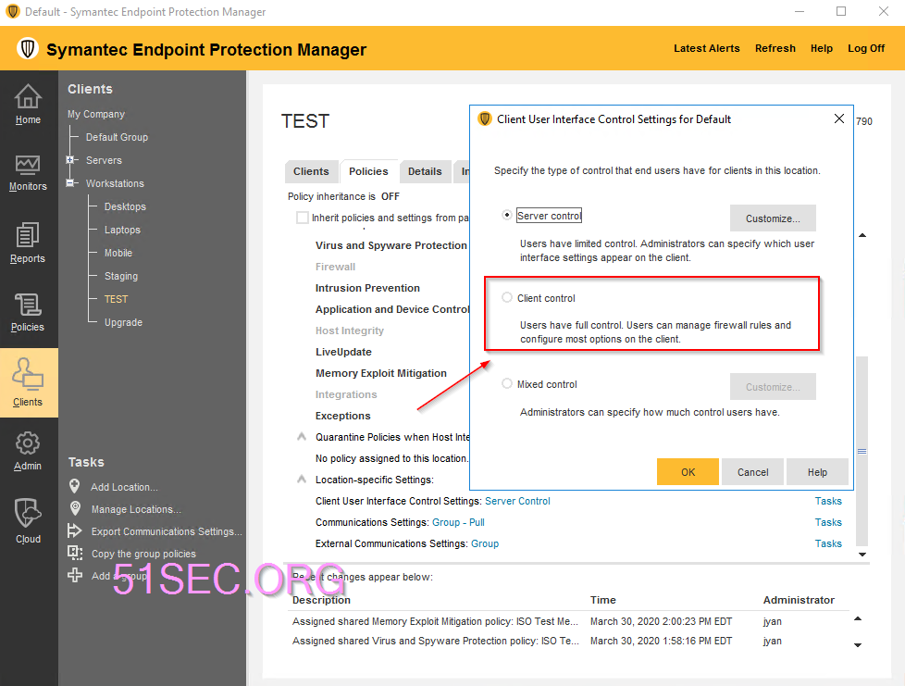Image resolution: width=905 pixels, height=686 pixels.
Task: Click the Symantec shield logo in header
Action: point(27,48)
